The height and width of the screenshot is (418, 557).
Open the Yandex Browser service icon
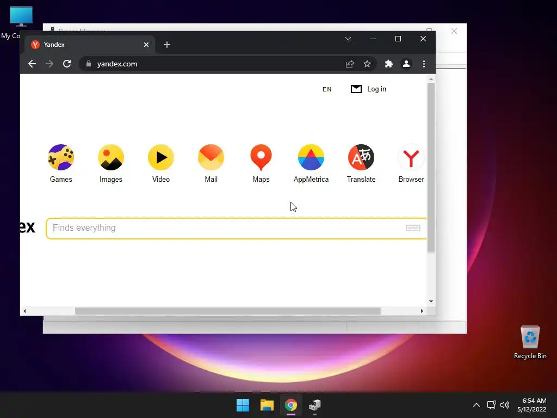[411, 157]
